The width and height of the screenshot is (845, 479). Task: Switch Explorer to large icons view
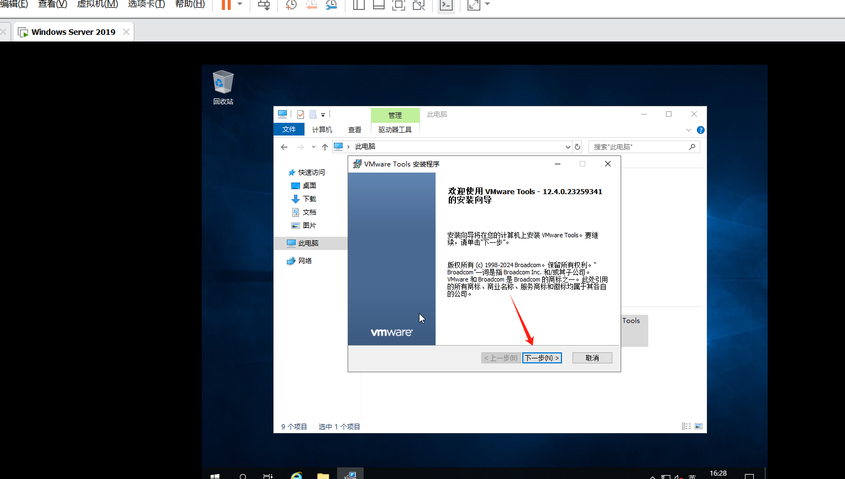tap(699, 426)
